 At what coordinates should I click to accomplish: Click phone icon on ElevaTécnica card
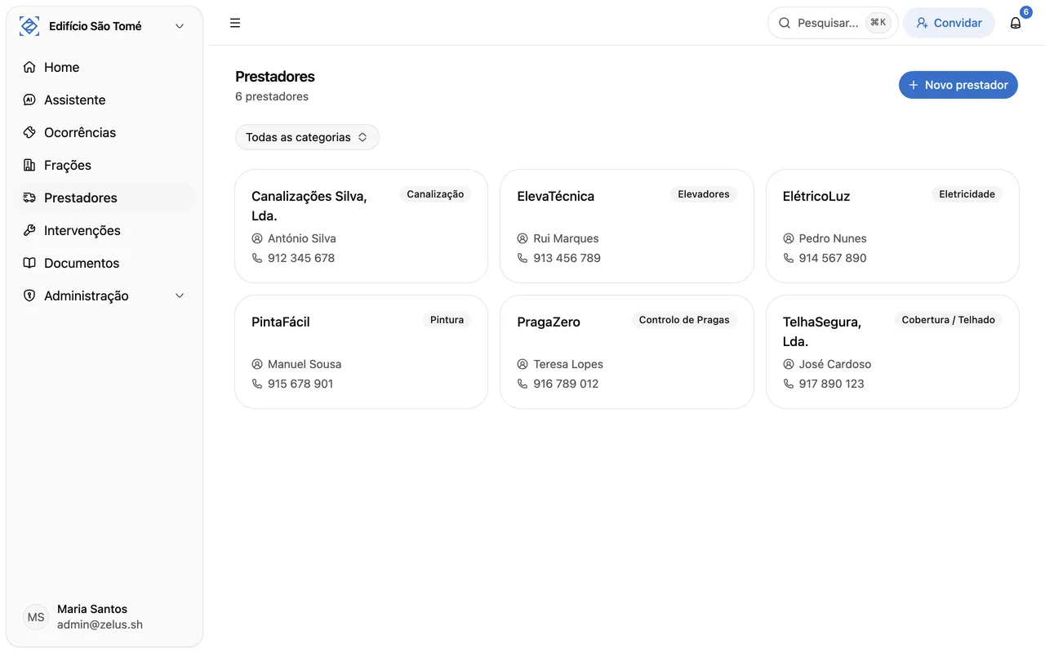click(522, 258)
